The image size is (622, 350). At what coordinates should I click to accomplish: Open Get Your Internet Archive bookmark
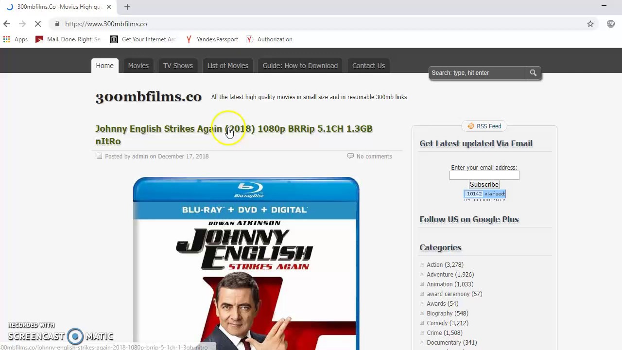click(143, 39)
